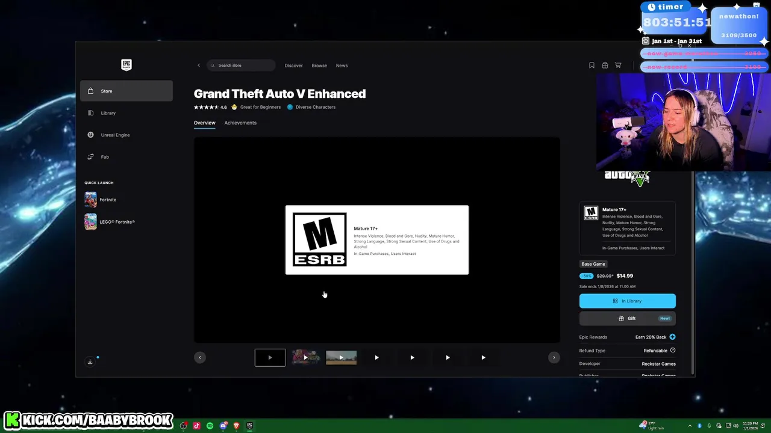Click the Refundable info question icon

pos(673,351)
